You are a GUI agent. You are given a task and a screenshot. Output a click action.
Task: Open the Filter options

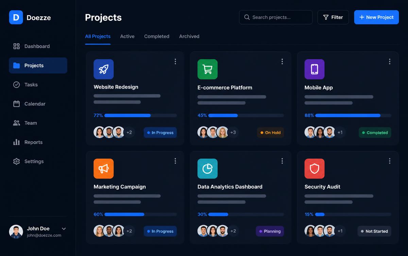tap(333, 17)
